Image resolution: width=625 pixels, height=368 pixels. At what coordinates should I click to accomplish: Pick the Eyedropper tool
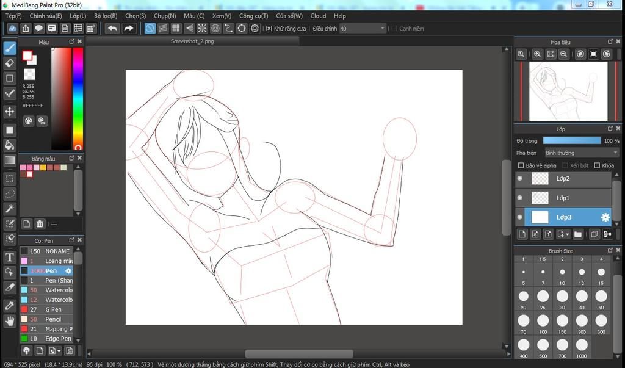[x=10, y=306]
